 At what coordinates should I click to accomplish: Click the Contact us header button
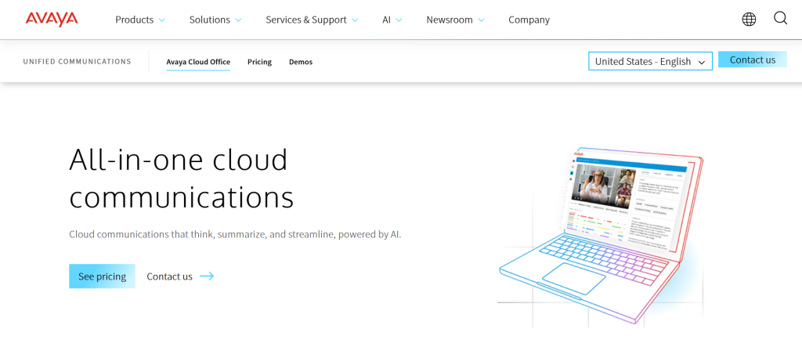pos(753,60)
